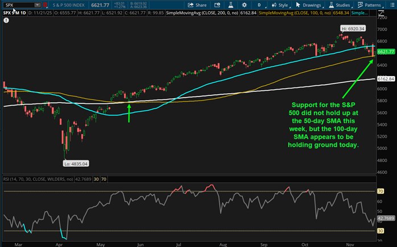Screen dimensions: 397x247
Task: Click the last price 6621.77 in header
Action: (100, 5)
